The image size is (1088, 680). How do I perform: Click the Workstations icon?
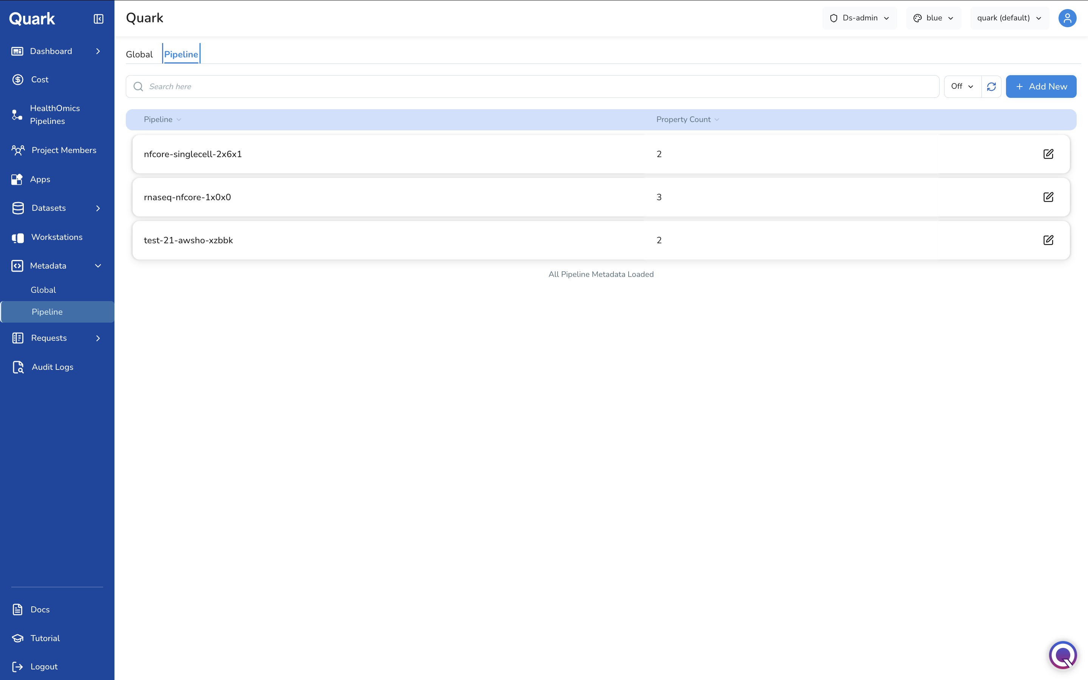17,238
